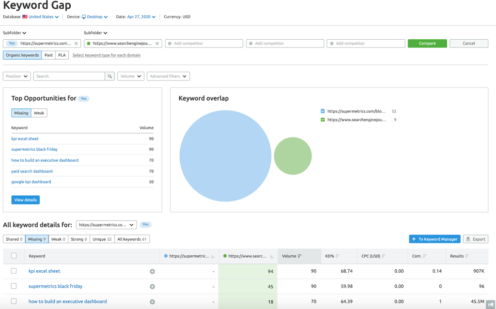Click the first Add competitor field
Screen dimensions: 496x309
tap(204, 43)
